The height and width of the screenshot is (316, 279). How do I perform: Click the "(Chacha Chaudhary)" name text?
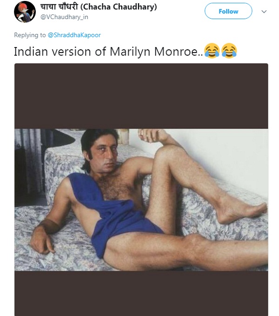(119, 7)
